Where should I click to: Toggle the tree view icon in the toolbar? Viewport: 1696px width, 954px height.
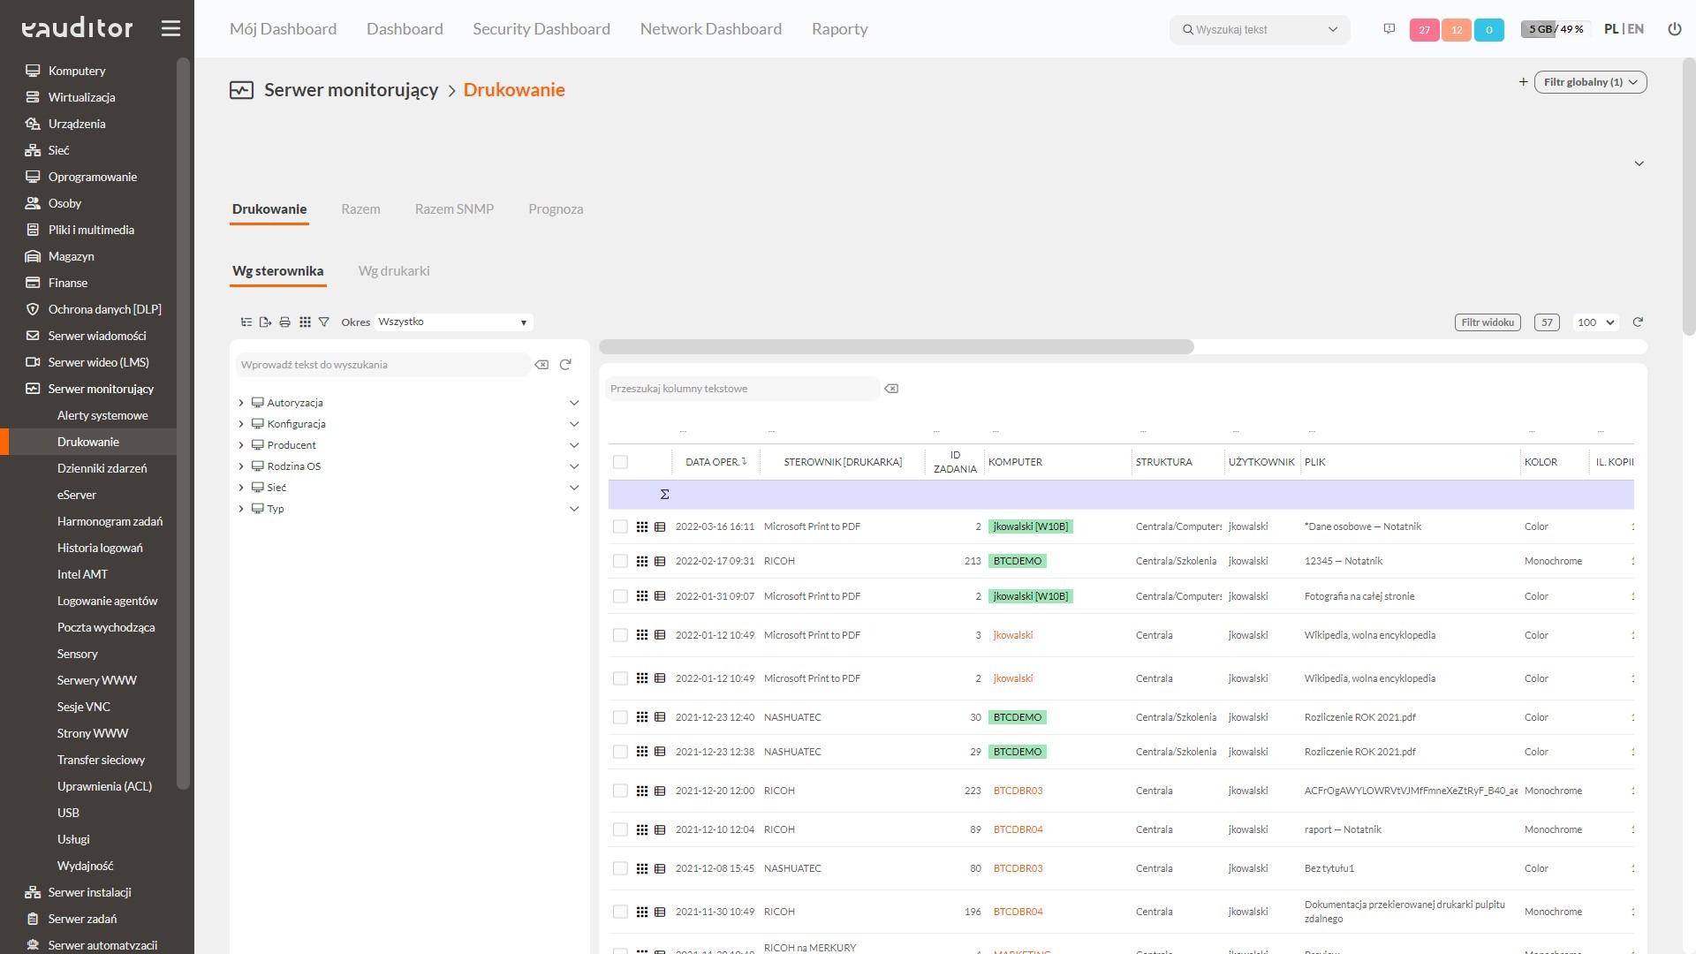[246, 322]
